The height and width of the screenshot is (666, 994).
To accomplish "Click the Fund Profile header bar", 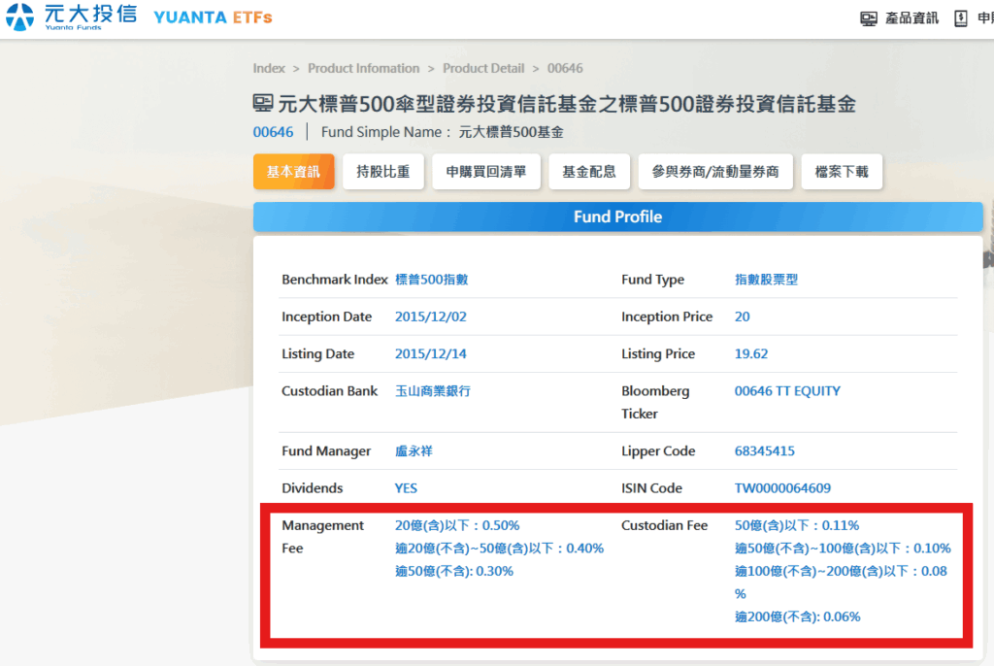I will [x=618, y=216].
